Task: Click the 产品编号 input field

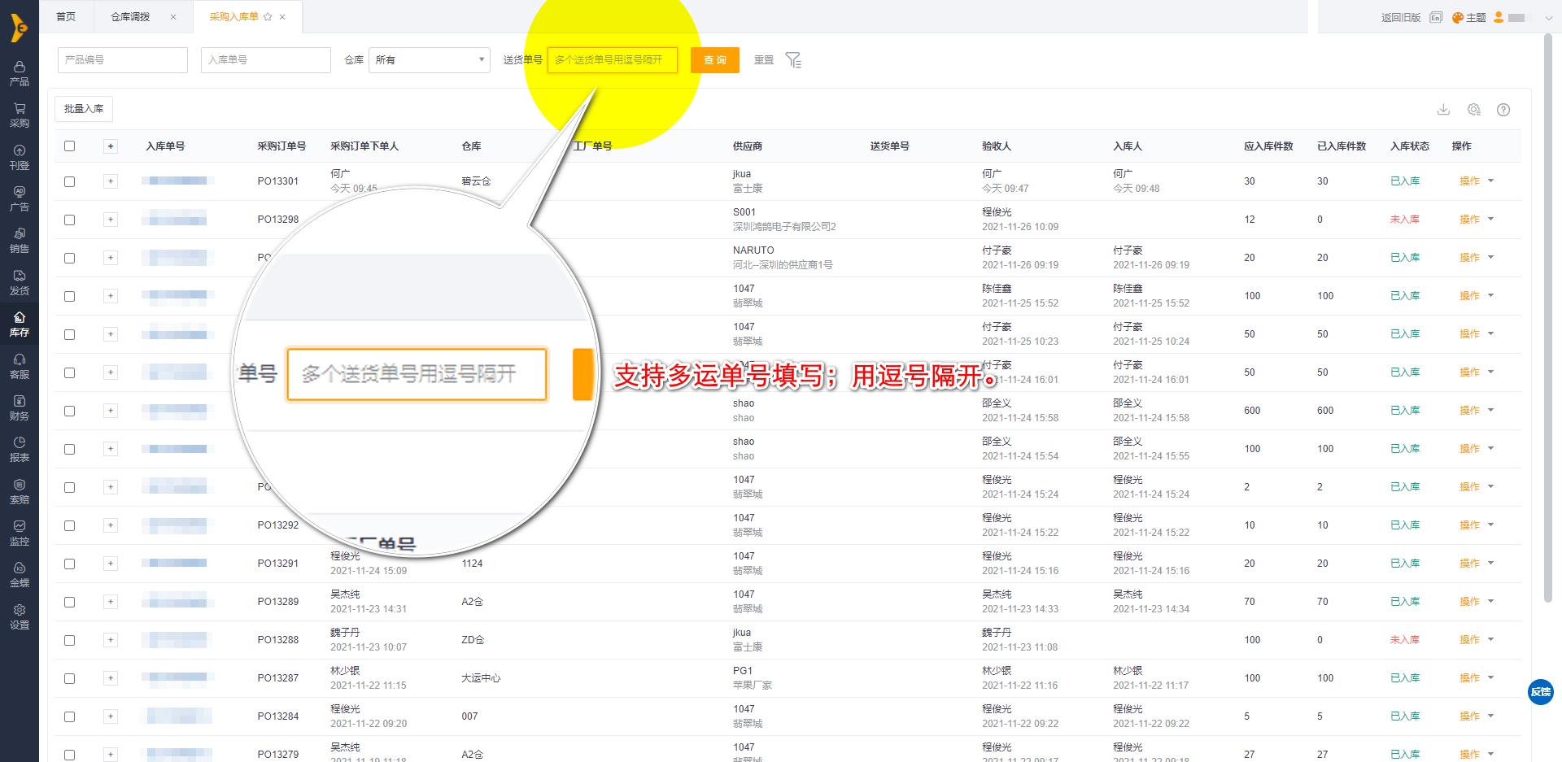Action: (123, 60)
